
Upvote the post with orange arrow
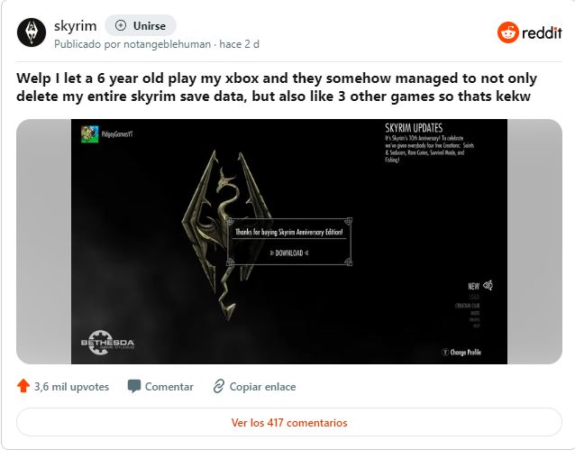coord(23,386)
